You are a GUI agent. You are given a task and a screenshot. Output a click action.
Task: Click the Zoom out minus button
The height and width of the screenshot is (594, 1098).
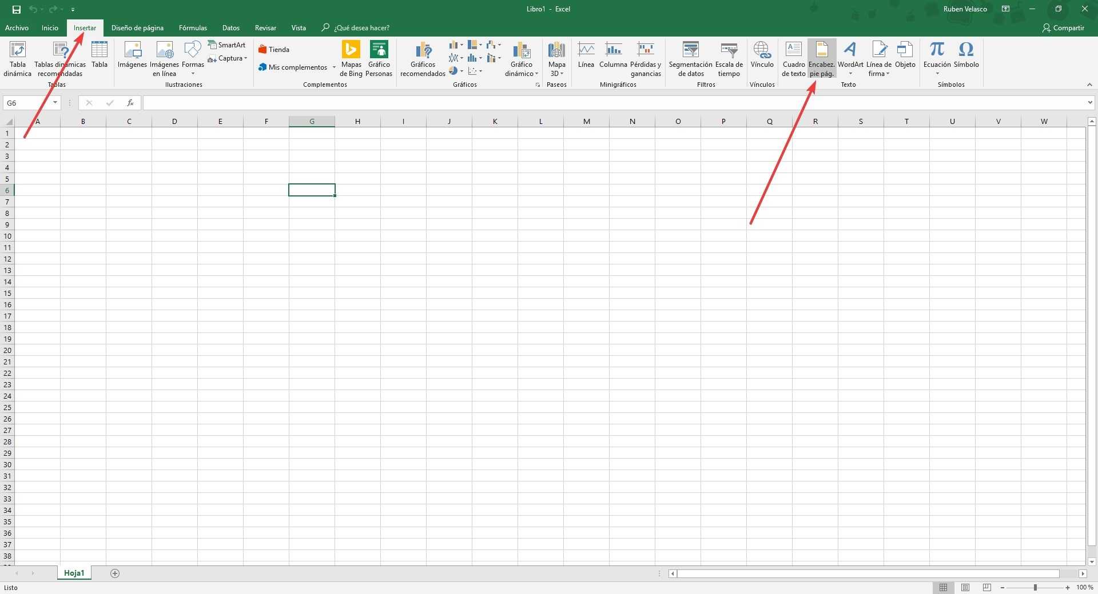1002,588
